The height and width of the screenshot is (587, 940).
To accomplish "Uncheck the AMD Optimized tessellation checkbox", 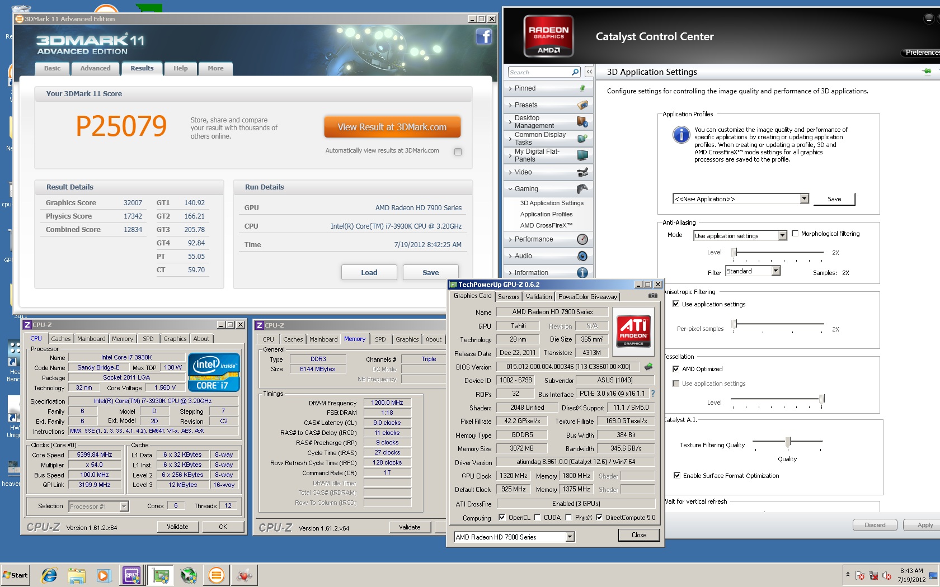I will (676, 369).
